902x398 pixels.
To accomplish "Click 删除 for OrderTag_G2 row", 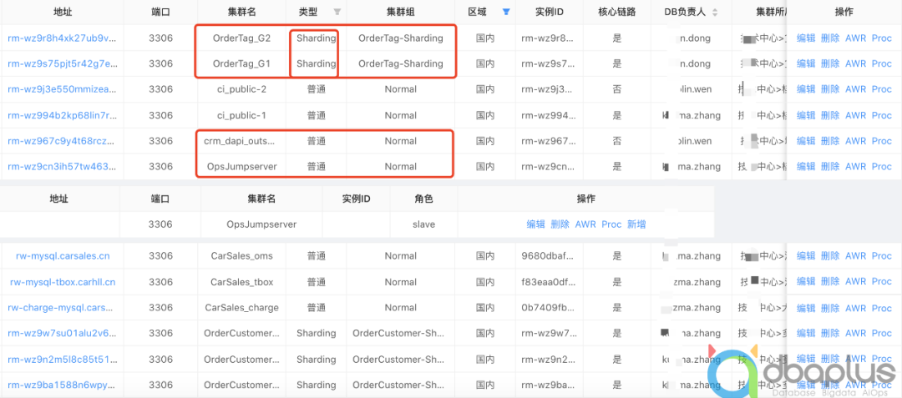I will (830, 38).
